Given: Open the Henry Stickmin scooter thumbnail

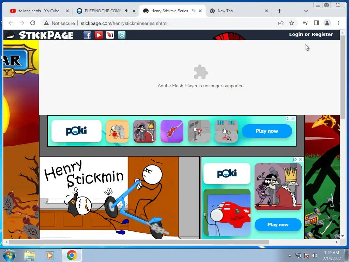Looking at the screenshot, I should (119, 198).
